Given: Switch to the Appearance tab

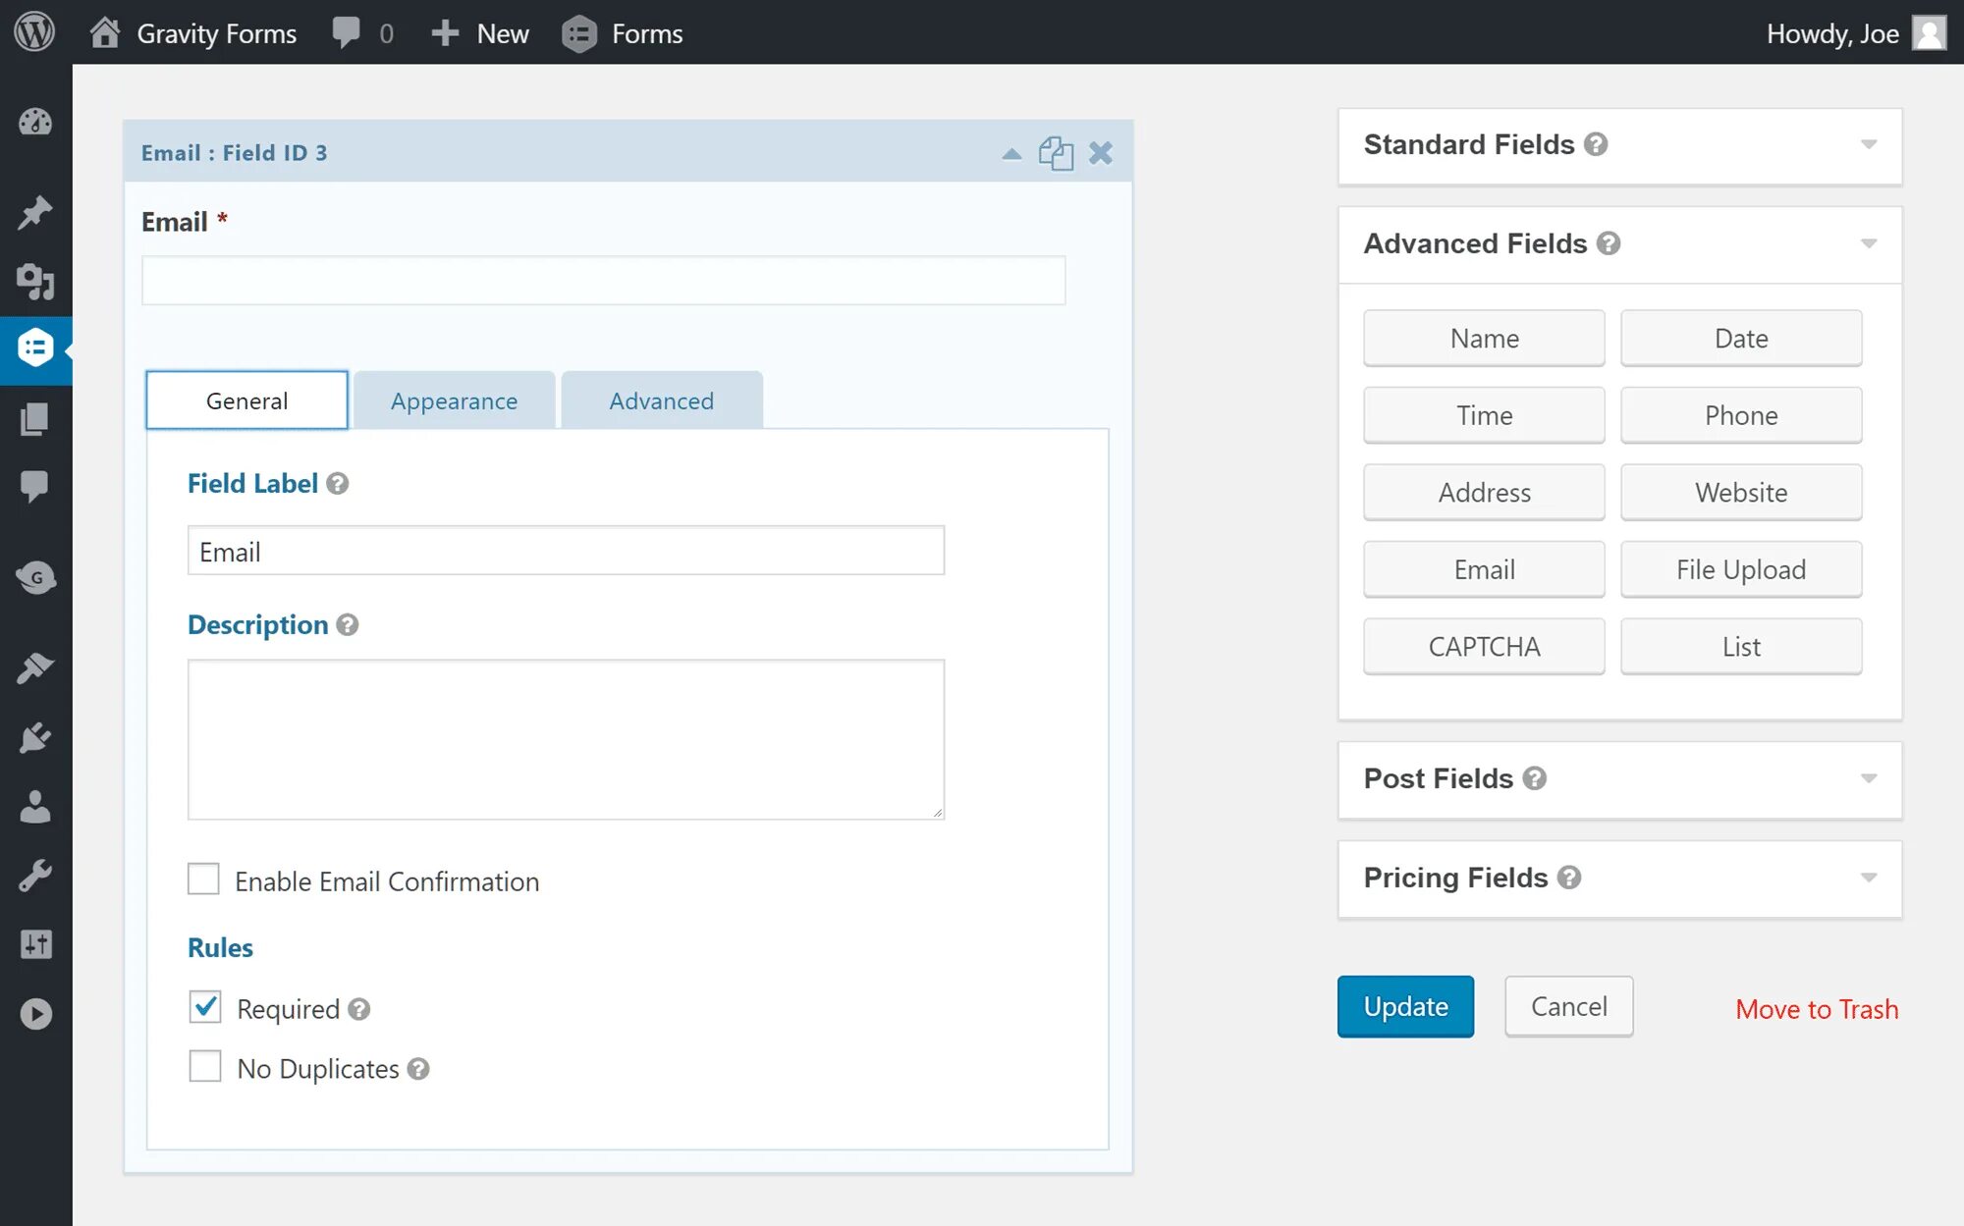Looking at the screenshot, I should pyautogui.click(x=454, y=400).
